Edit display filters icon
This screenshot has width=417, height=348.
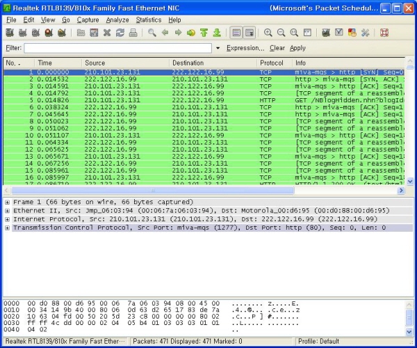tap(339, 33)
